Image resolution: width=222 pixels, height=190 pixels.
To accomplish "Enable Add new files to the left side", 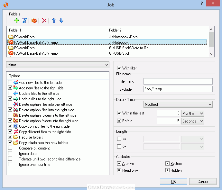I will 10,82.
